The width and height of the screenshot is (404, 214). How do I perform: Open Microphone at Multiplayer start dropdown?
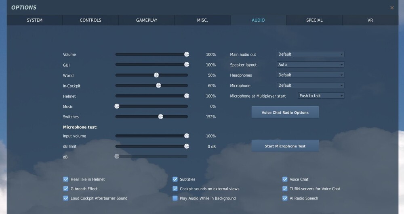coord(321,96)
